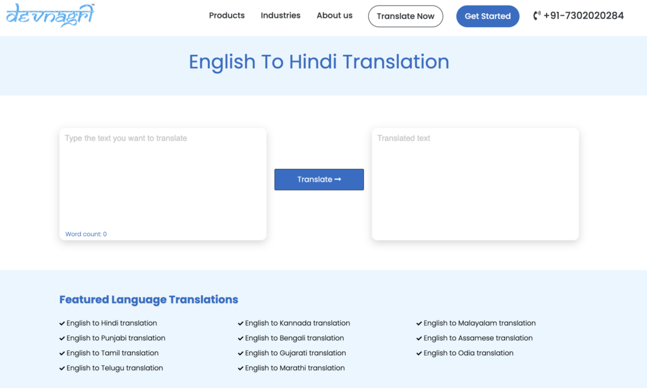Click the Translate Now button
647x388 pixels.
(405, 16)
